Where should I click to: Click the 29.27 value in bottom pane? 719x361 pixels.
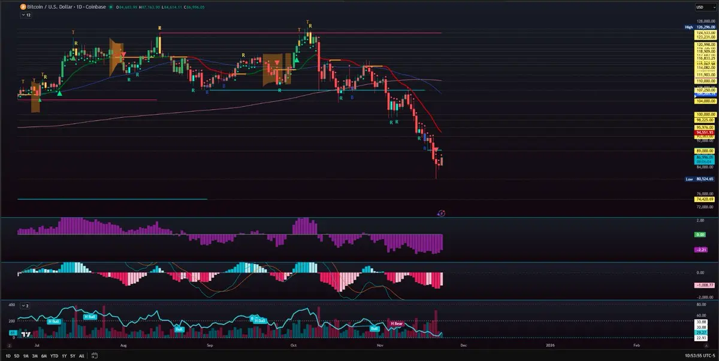point(701,332)
